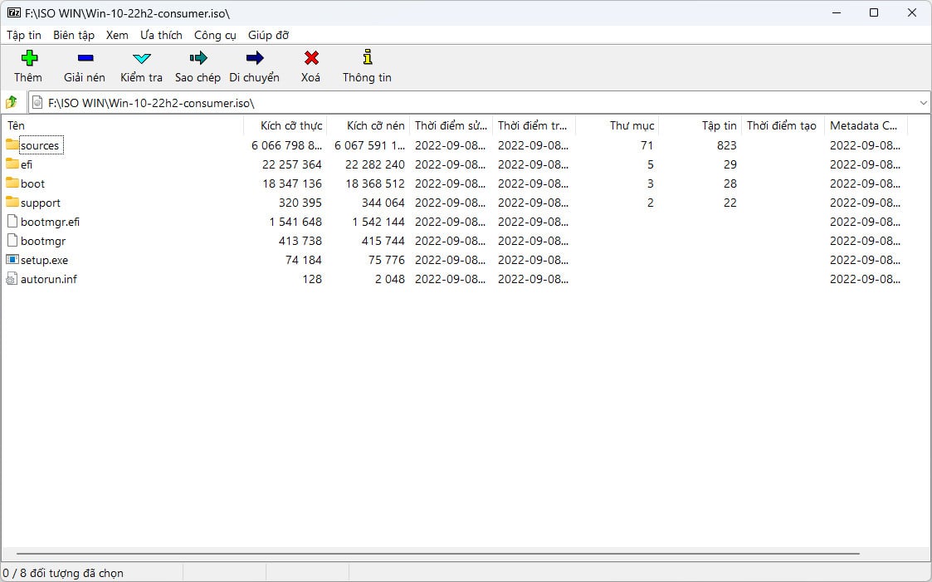Select the bootmgr file name
Screen dimensions: 932x582
[43, 241]
